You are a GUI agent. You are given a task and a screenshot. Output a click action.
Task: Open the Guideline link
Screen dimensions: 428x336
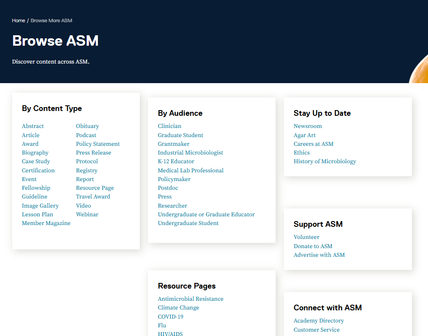34,197
